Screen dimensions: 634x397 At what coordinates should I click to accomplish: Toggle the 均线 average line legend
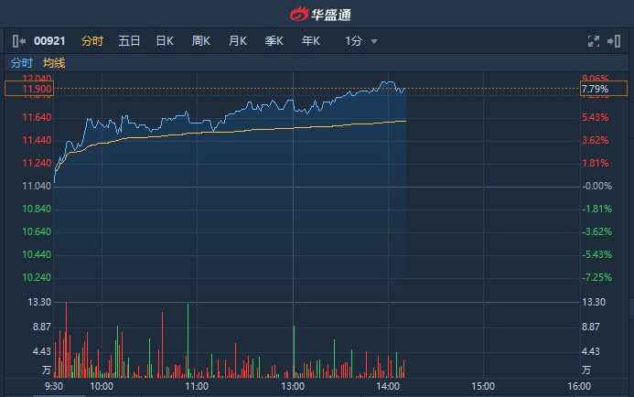(x=54, y=63)
